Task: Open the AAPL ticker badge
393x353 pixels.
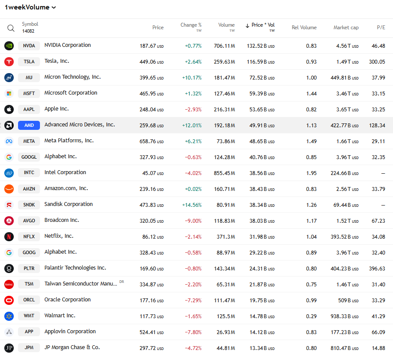Action: tap(29, 109)
